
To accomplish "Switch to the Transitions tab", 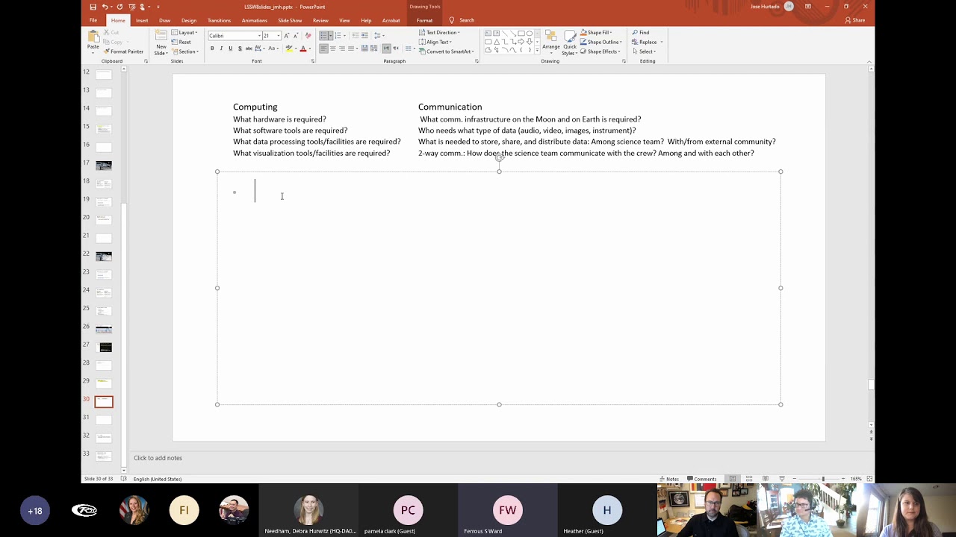I will click(x=219, y=21).
